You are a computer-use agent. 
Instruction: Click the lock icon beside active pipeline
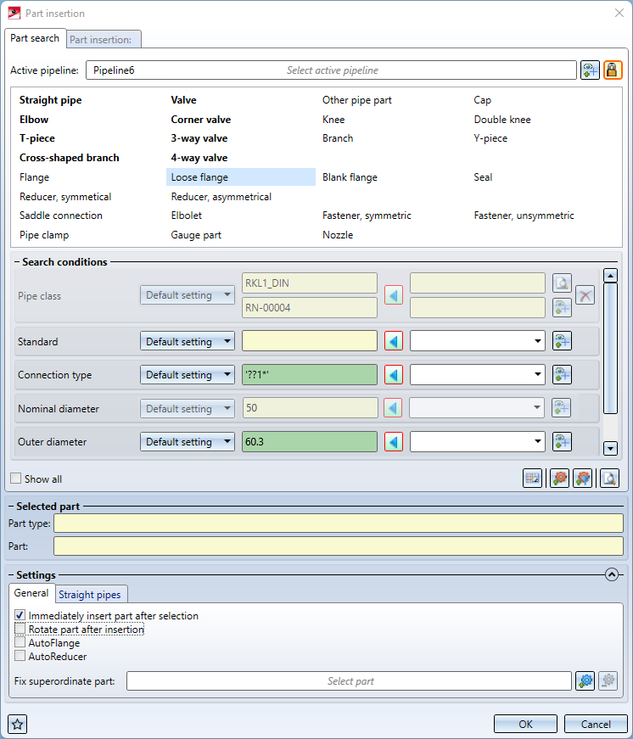point(613,70)
